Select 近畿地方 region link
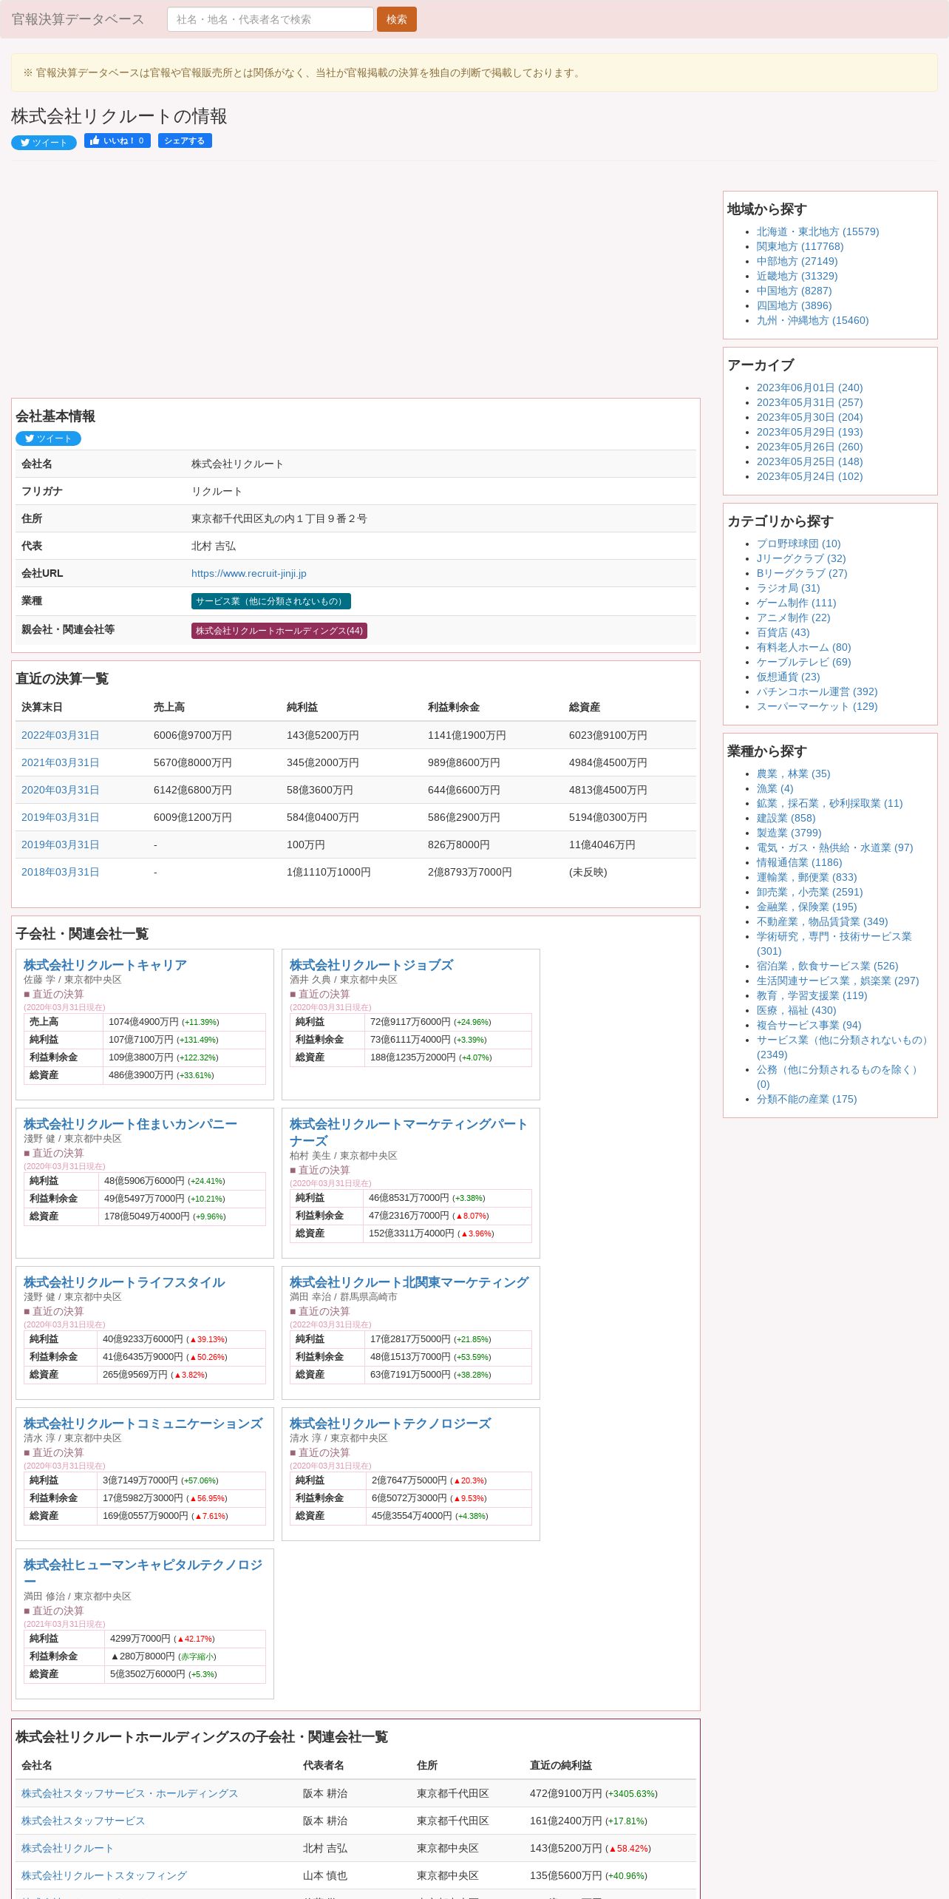 tap(797, 276)
